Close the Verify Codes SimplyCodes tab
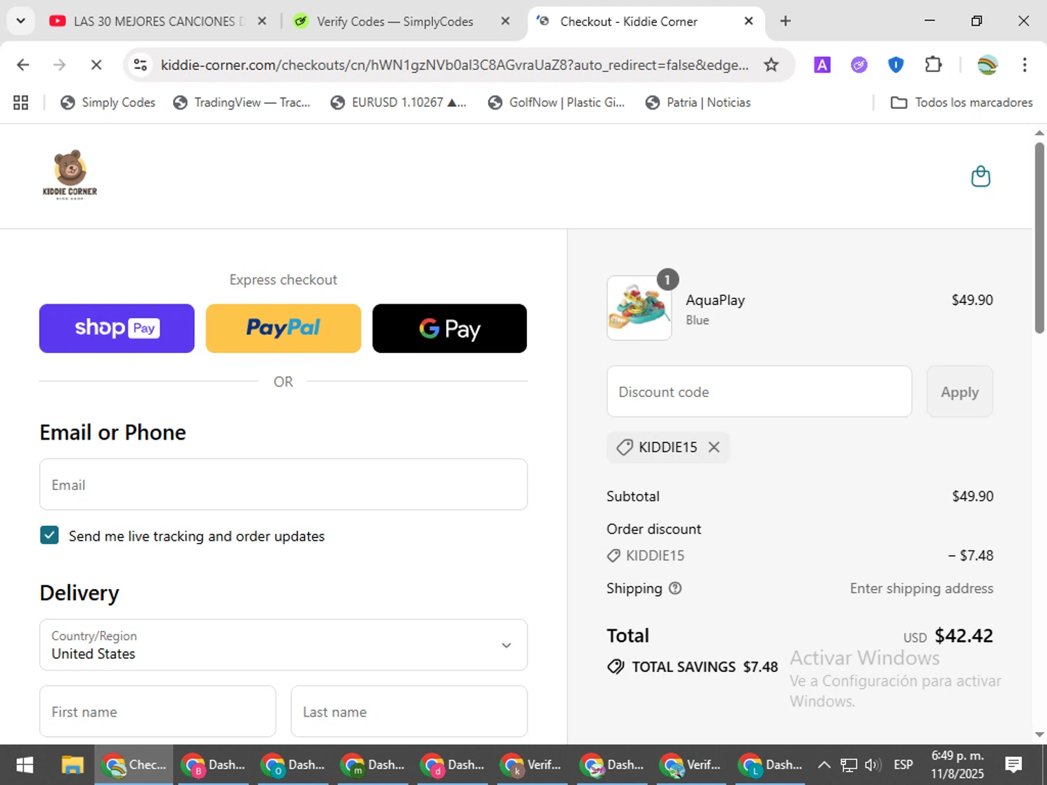 click(505, 21)
